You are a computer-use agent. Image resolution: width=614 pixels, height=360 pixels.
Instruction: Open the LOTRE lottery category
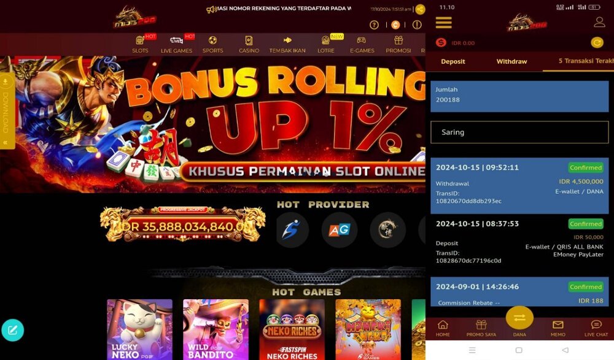(x=326, y=44)
